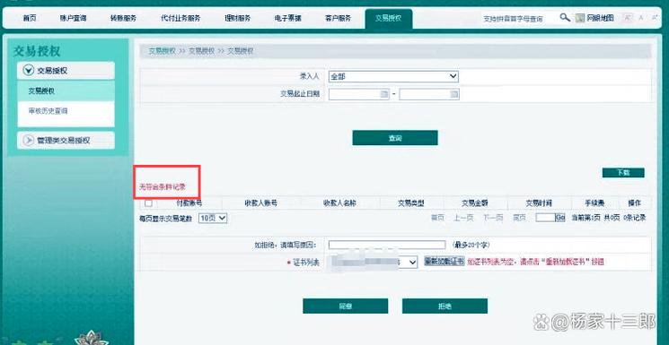Viewport: 669px width, 345px height.
Task: Open the 理财服务 menu tab
Action: (x=238, y=18)
